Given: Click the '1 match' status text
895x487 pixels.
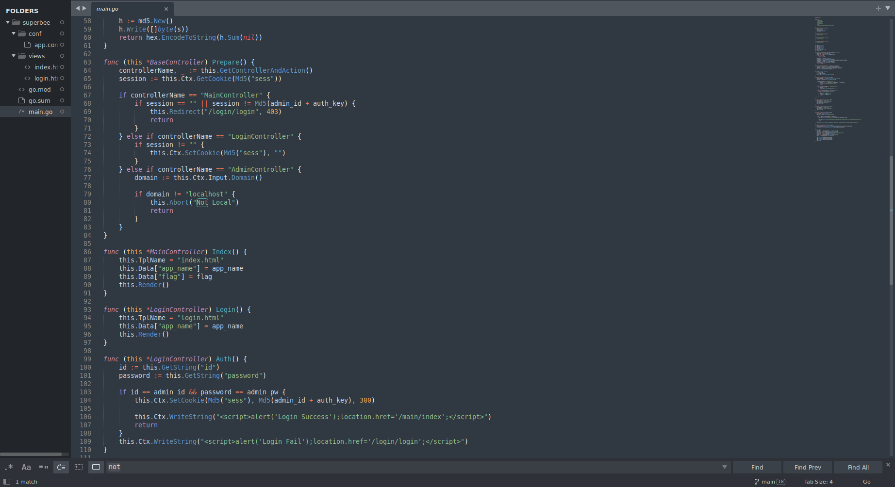Looking at the screenshot, I should pyautogui.click(x=26, y=482).
